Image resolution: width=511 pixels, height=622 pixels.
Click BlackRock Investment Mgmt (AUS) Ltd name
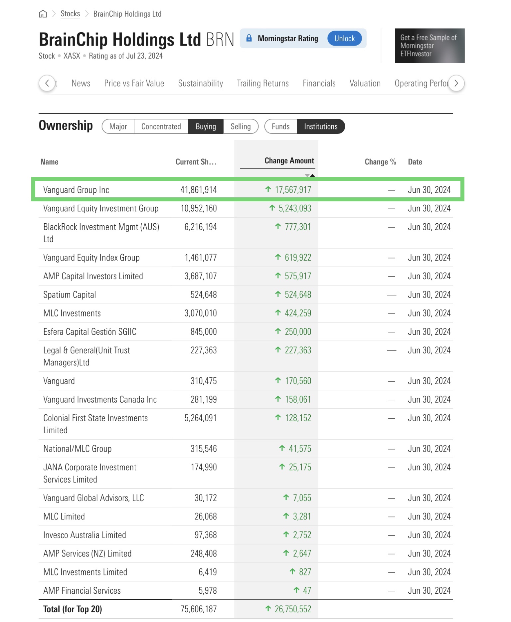(101, 233)
